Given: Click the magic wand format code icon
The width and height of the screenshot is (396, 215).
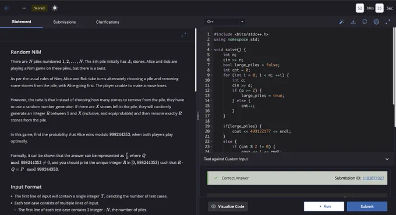Looking at the screenshot, I should pyautogui.click(x=341, y=22).
